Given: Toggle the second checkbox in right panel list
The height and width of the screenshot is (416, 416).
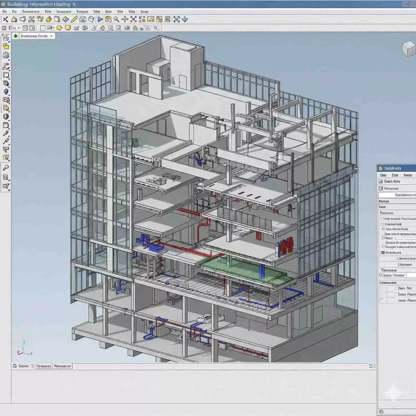Looking at the screenshot, I should tap(382, 224).
